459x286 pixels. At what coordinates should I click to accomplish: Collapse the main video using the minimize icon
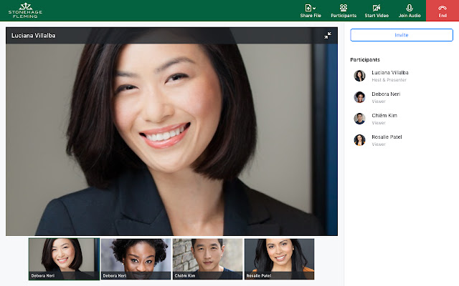[x=328, y=35]
